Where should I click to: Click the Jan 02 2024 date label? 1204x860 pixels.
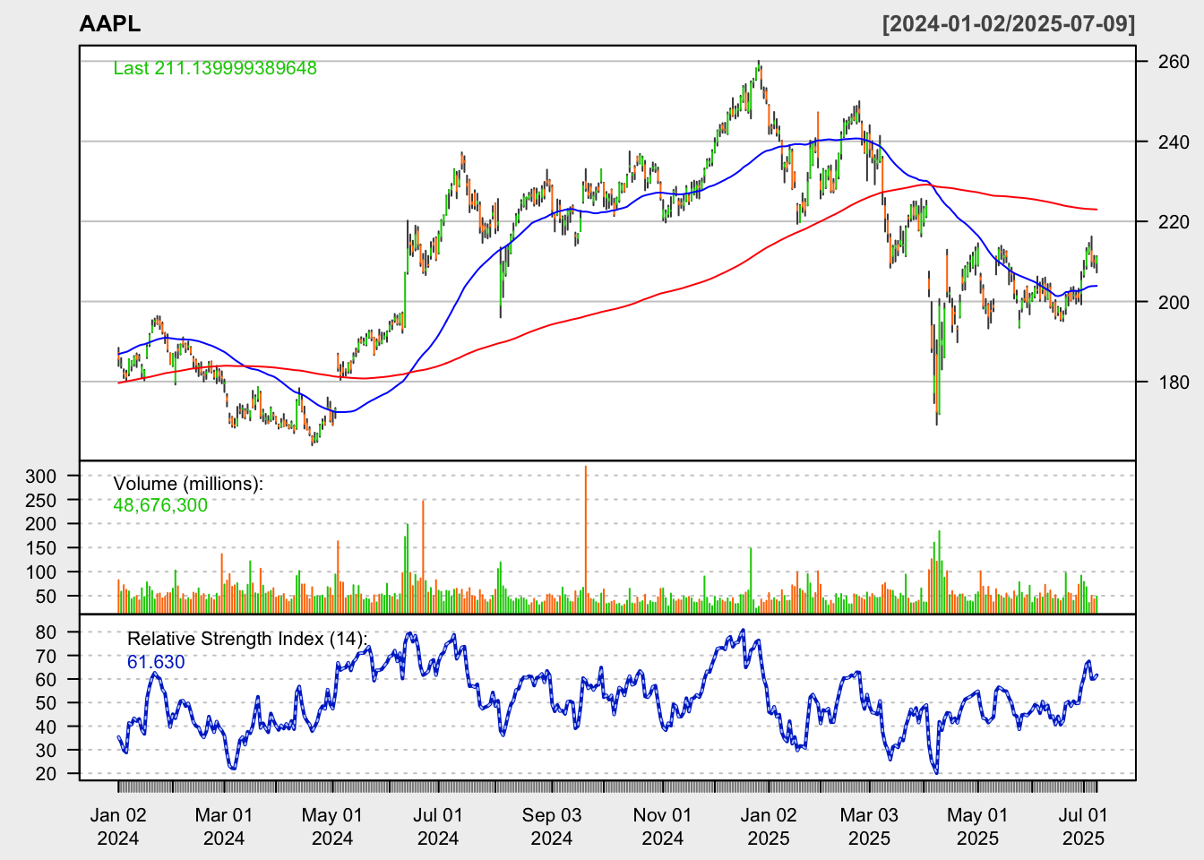point(118,827)
